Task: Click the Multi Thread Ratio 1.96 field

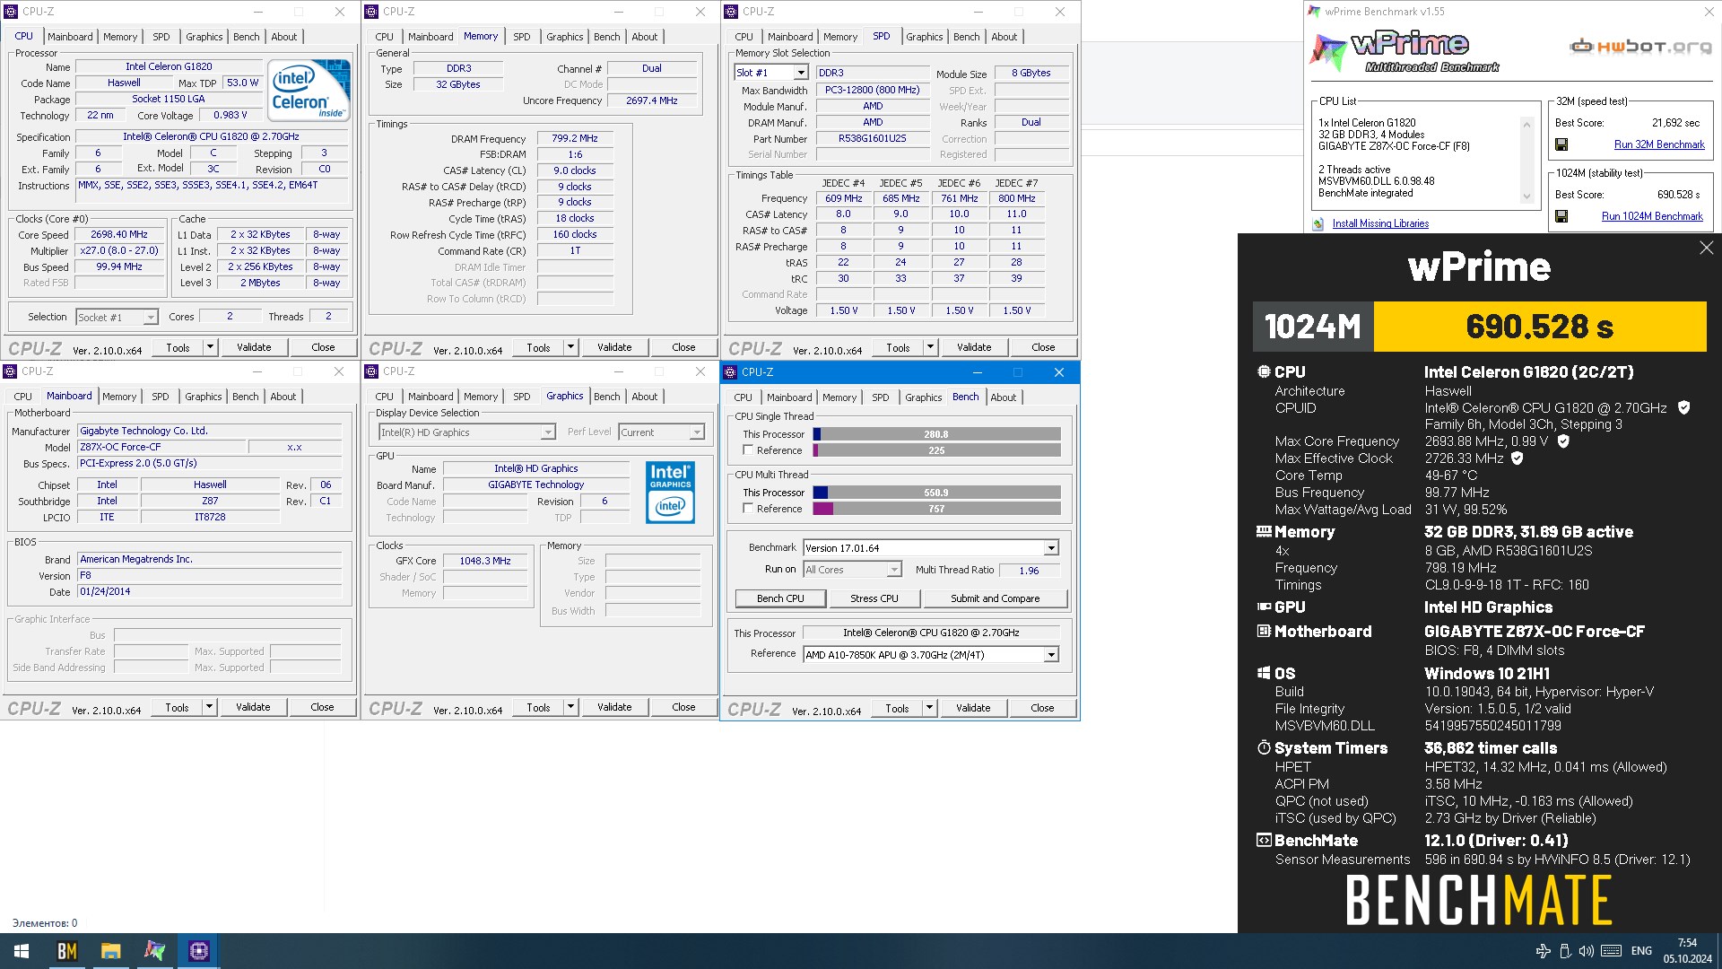Action: coord(1029,571)
